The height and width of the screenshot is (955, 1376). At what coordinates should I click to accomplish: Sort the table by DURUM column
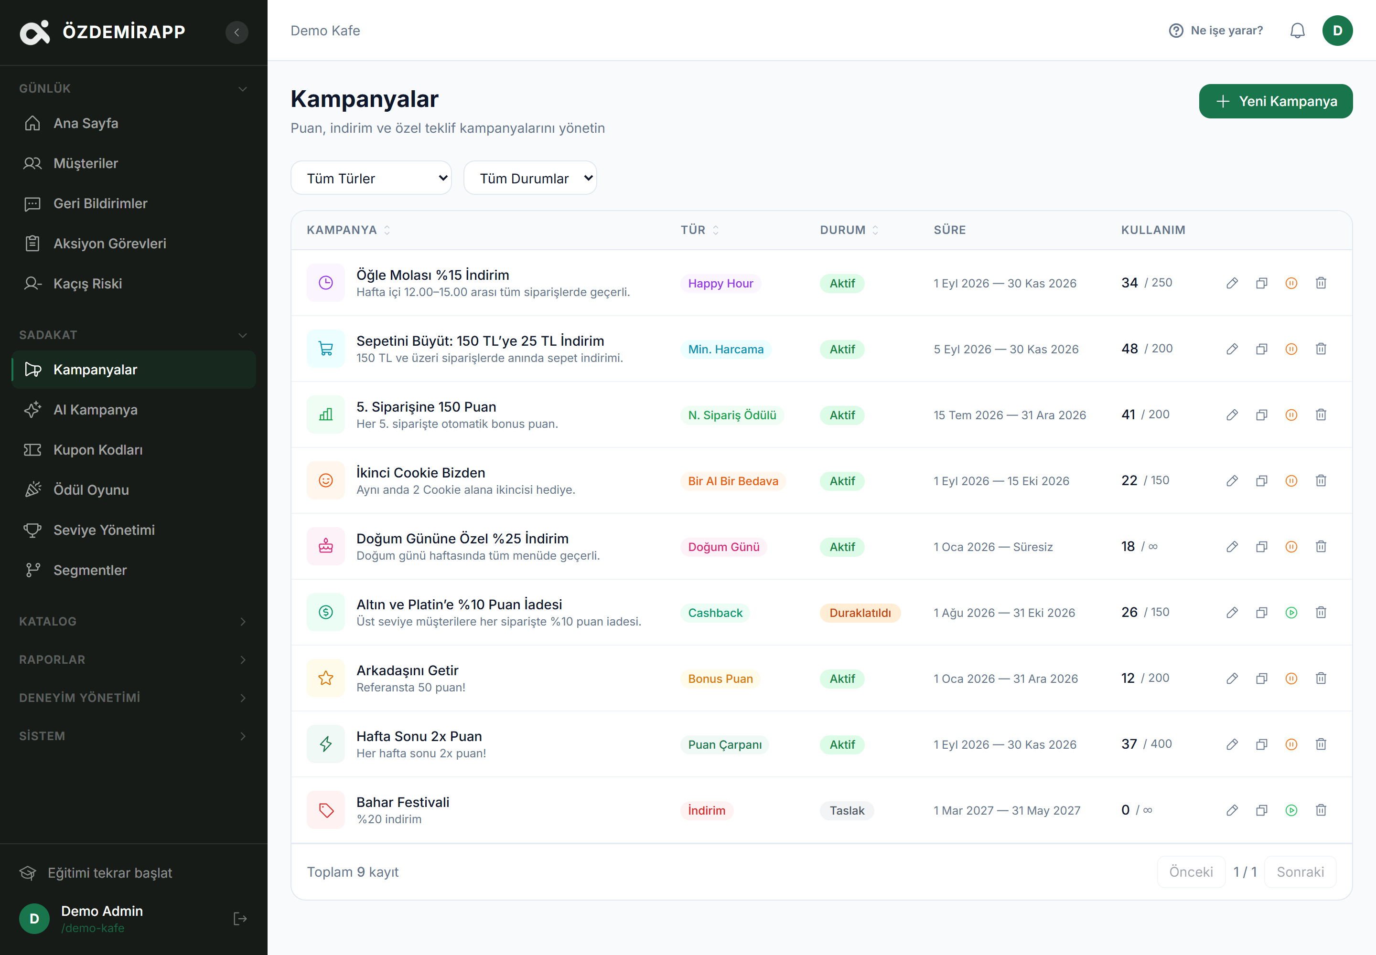849,230
